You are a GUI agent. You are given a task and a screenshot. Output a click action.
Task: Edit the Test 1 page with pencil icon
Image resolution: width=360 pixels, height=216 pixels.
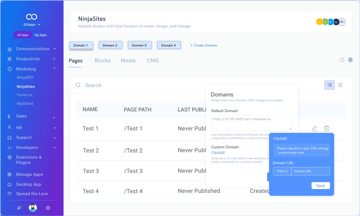click(x=315, y=128)
